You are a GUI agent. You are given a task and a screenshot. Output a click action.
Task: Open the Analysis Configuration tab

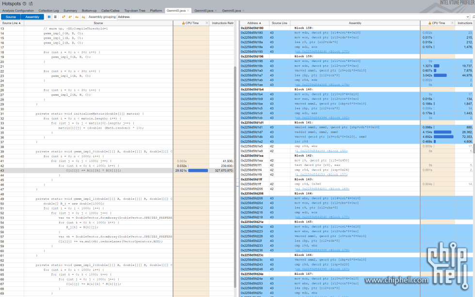click(x=18, y=11)
